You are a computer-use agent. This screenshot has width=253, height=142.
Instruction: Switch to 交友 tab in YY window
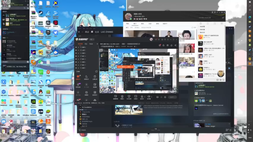click(150, 24)
